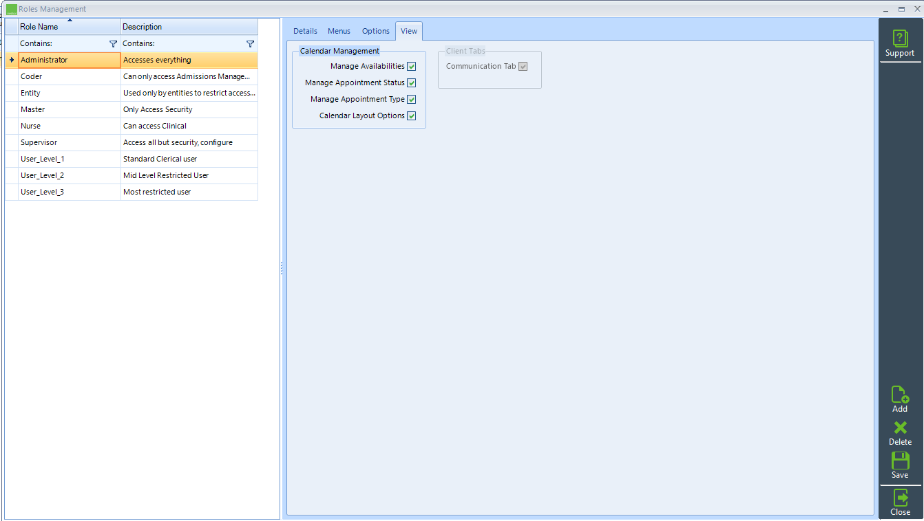Toggle Manage Appointment Type checkbox
This screenshot has width=924, height=521.
click(x=412, y=100)
